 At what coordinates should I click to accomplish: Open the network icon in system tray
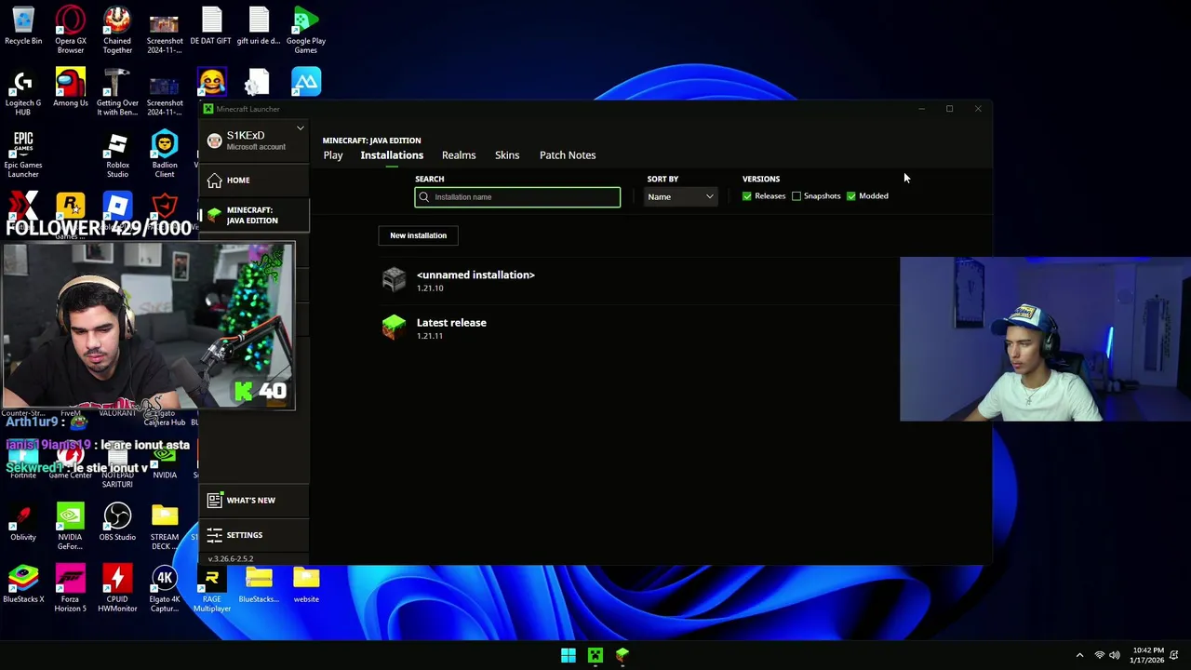click(1099, 655)
